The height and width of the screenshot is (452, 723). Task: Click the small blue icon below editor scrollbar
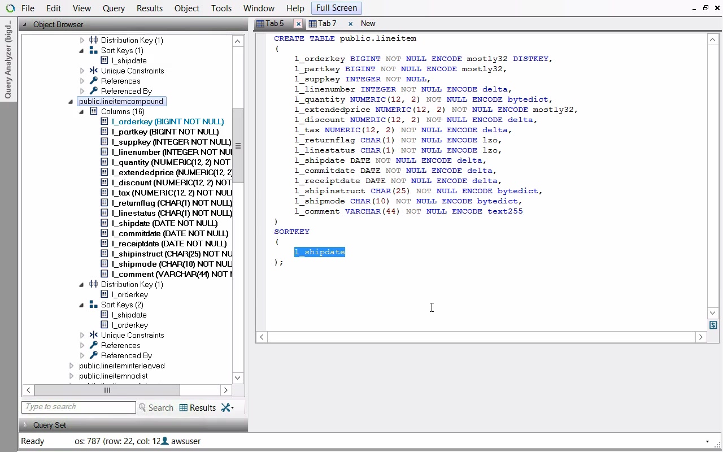713,325
